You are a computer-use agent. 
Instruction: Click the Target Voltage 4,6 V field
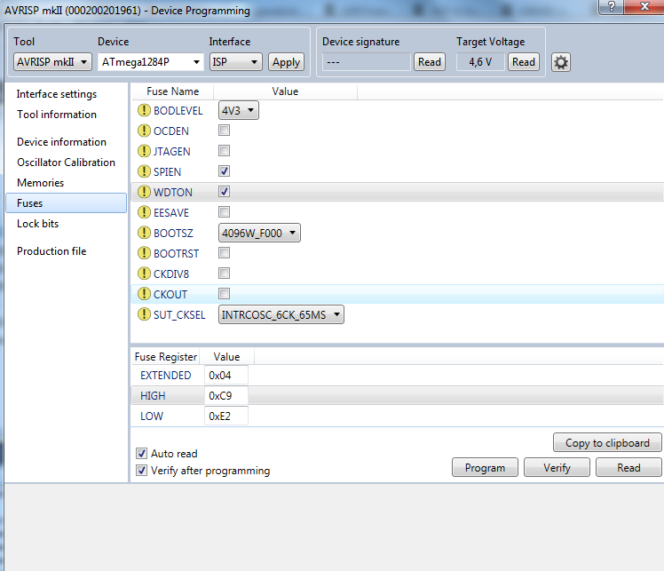coord(480,62)
